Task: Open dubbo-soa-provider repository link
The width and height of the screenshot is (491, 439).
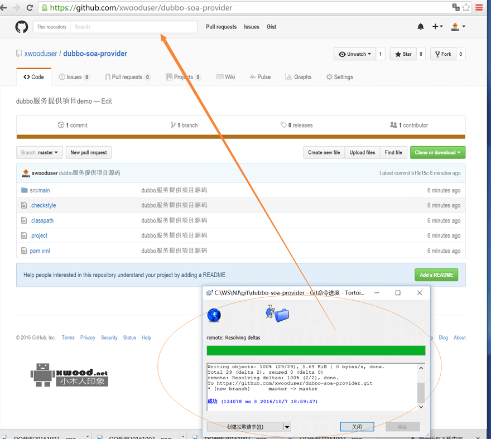Action: [x=95, y=54]
